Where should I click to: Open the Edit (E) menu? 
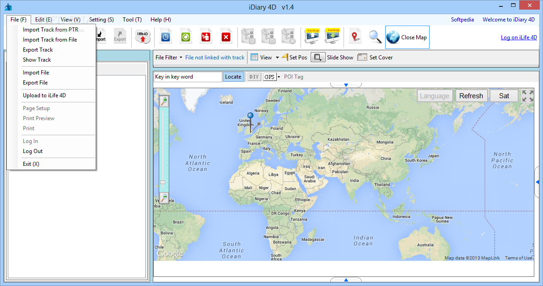click(43, 20)
